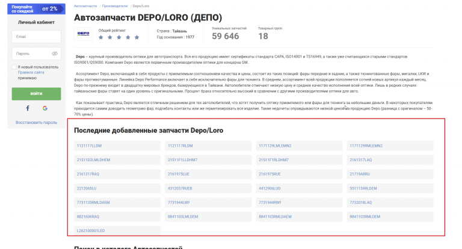Viewport: 462px width, 249px height.
Task: Open part 7731944LWF
Action: pos(208,203)
